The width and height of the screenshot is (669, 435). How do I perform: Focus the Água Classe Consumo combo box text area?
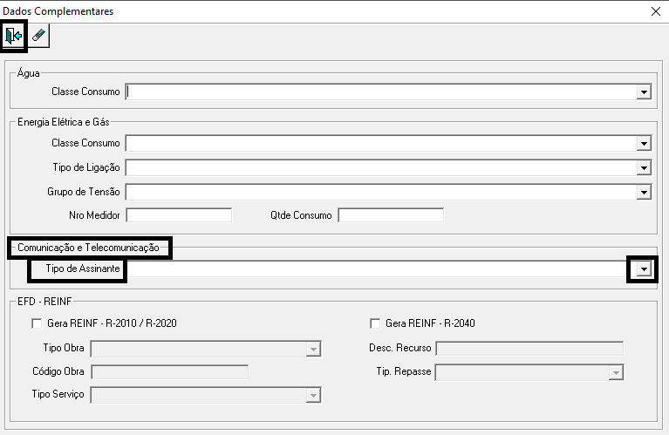click(381, 92)
